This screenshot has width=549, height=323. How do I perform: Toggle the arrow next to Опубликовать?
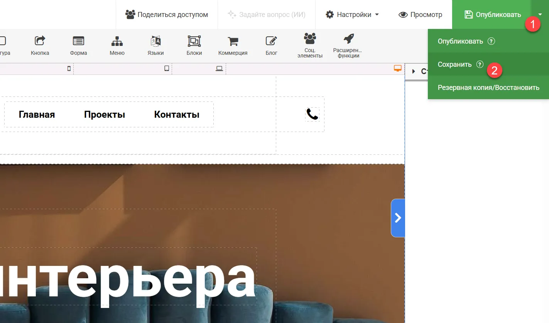[541, 15]
